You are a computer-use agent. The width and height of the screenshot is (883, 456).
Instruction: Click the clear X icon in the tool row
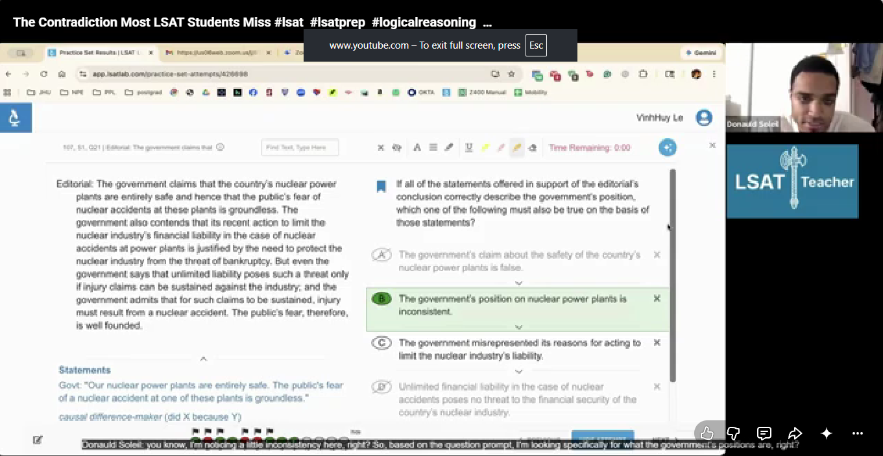tap(381, 148)
